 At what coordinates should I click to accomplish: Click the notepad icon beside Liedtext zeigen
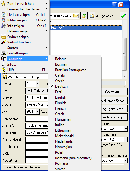click(x=3, y=15)
